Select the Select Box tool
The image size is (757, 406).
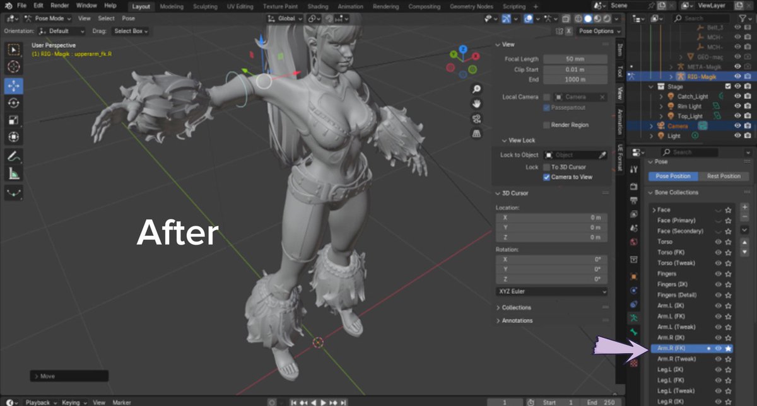click(x=14, y=49)
